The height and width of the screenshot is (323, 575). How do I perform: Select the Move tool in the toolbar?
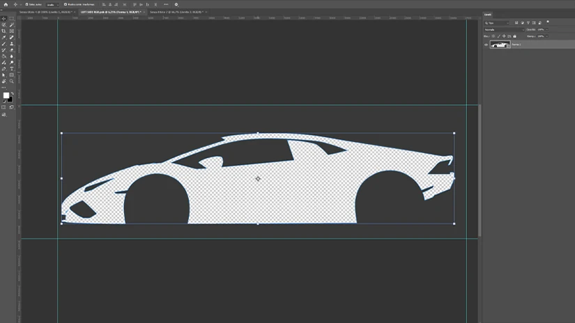click(4, 18)
